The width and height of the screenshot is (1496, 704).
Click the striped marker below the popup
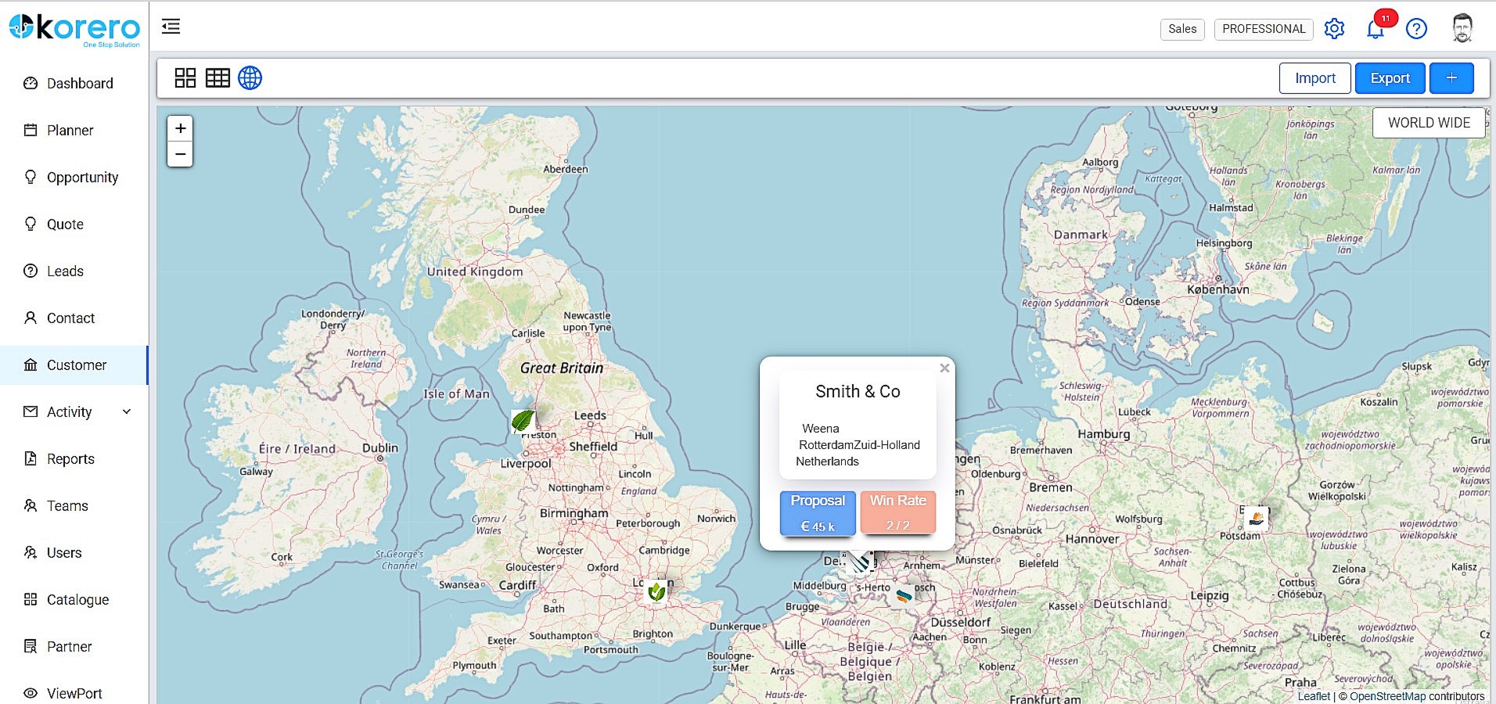861,561
